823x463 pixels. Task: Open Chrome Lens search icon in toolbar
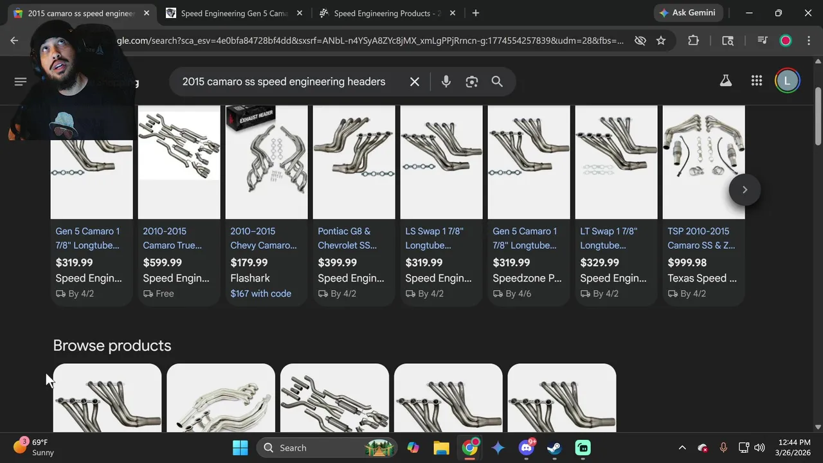pos(728,41)
